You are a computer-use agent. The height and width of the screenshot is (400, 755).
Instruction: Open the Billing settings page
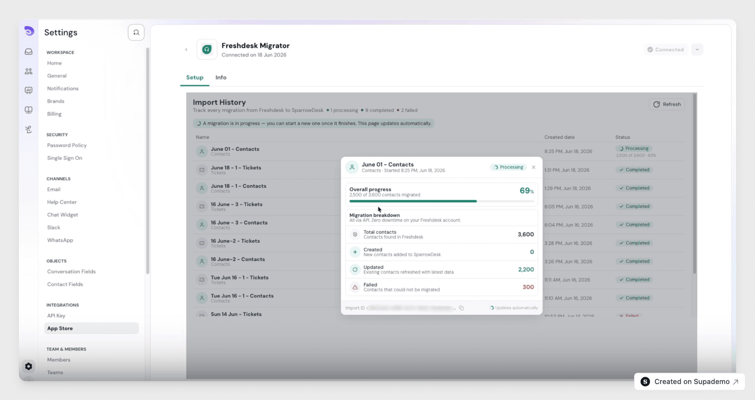click(x=54, y=114)
